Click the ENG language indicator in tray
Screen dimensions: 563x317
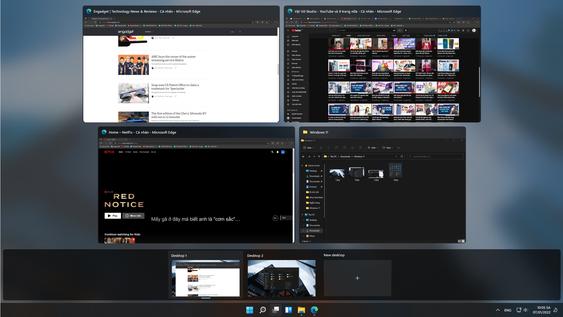pyautogui.click(x=508, y=310)
